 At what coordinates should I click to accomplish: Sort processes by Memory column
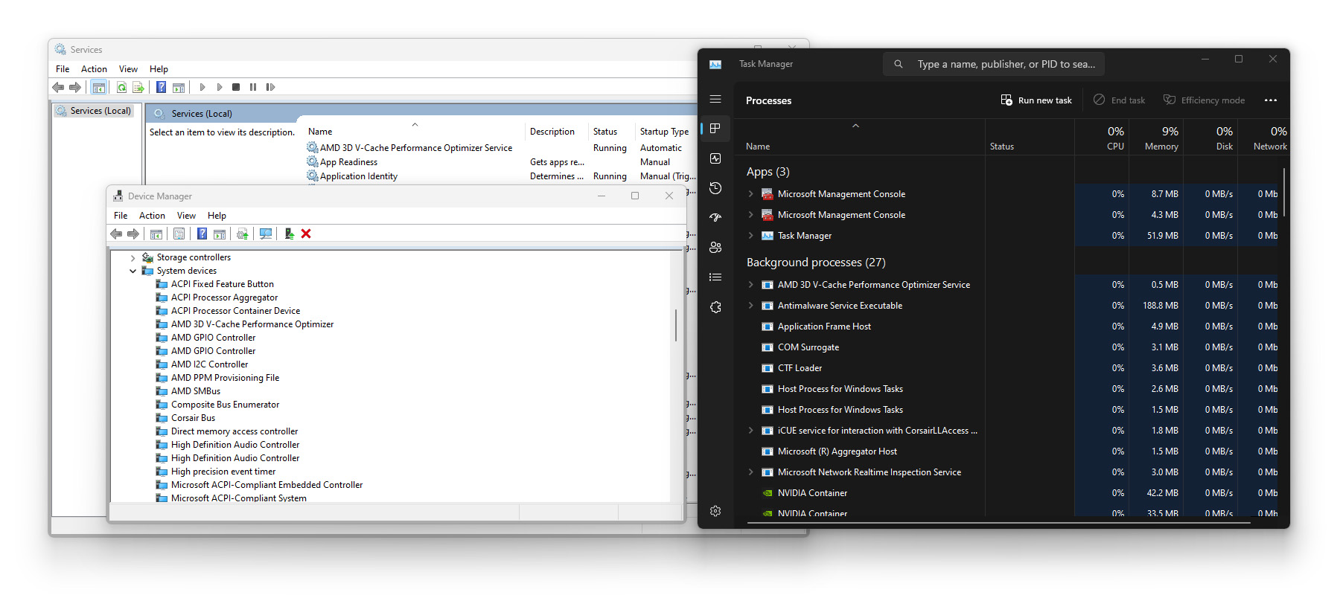[1156, 138]
